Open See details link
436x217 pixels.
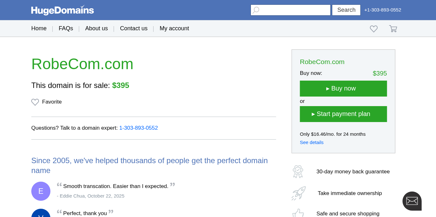pos(312,142)
